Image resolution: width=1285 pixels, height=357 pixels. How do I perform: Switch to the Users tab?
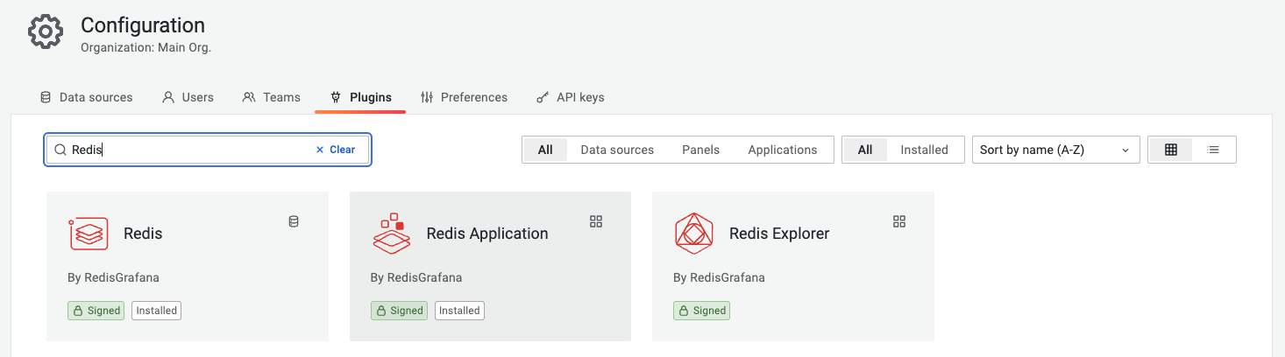188,97
